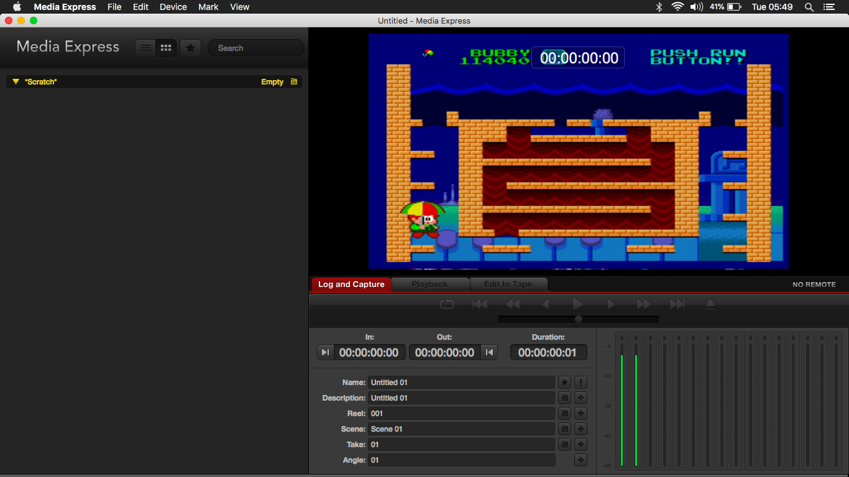Increment Description with its plus button
Image resolution: width=849 pixels, height=477 pixels.
pyautogui.click(x=581, y=398)
